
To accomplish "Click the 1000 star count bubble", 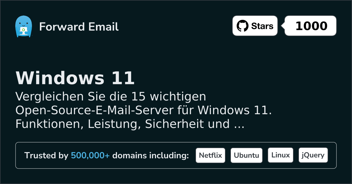I will [x=311, y=26].
